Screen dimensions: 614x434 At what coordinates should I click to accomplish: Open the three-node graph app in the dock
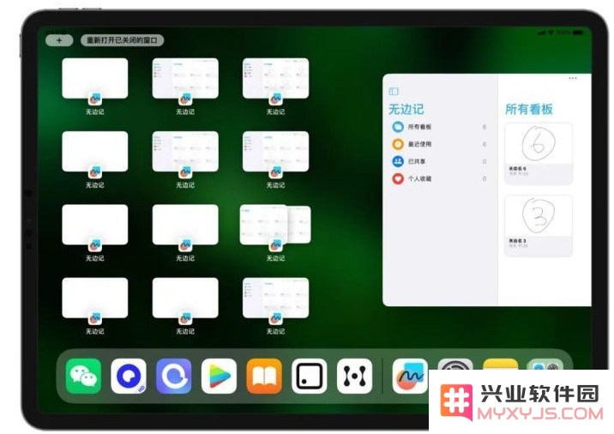[x=354, y=376]
